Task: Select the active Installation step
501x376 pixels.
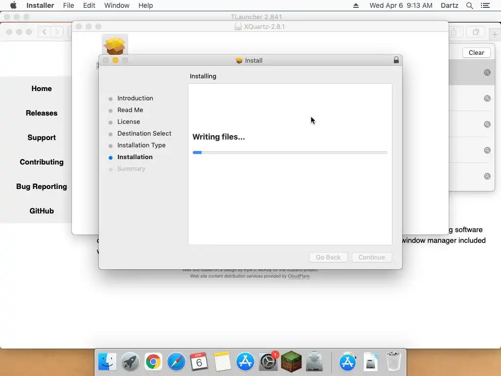Action: pos(135,157)
